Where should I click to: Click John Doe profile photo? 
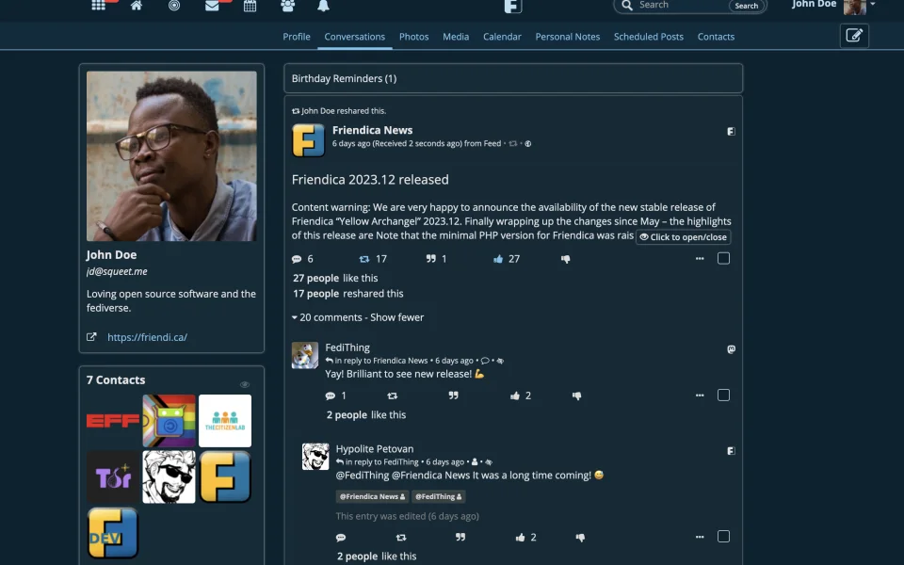[x=171, y=156]
